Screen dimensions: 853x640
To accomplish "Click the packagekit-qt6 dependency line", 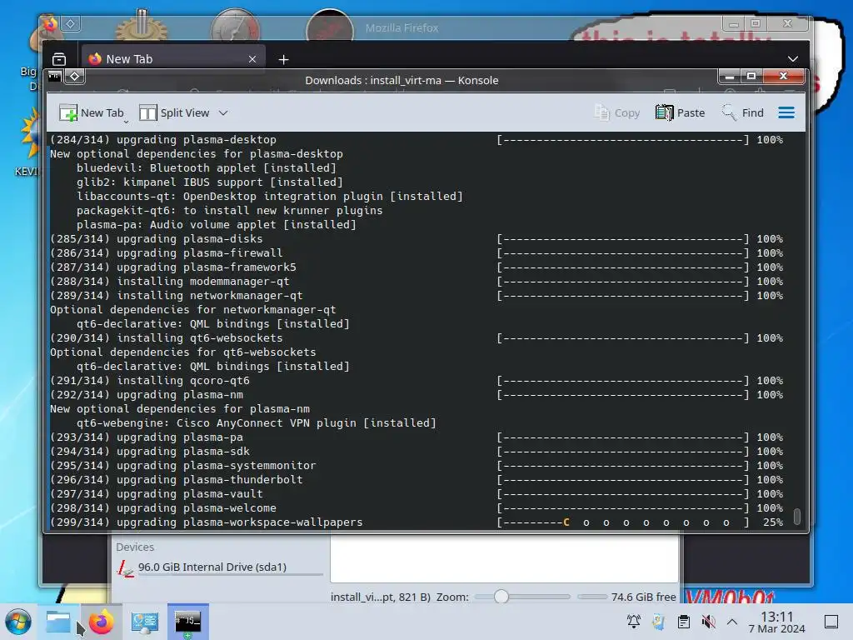I will pyautogui.click(x=229, y=211).
